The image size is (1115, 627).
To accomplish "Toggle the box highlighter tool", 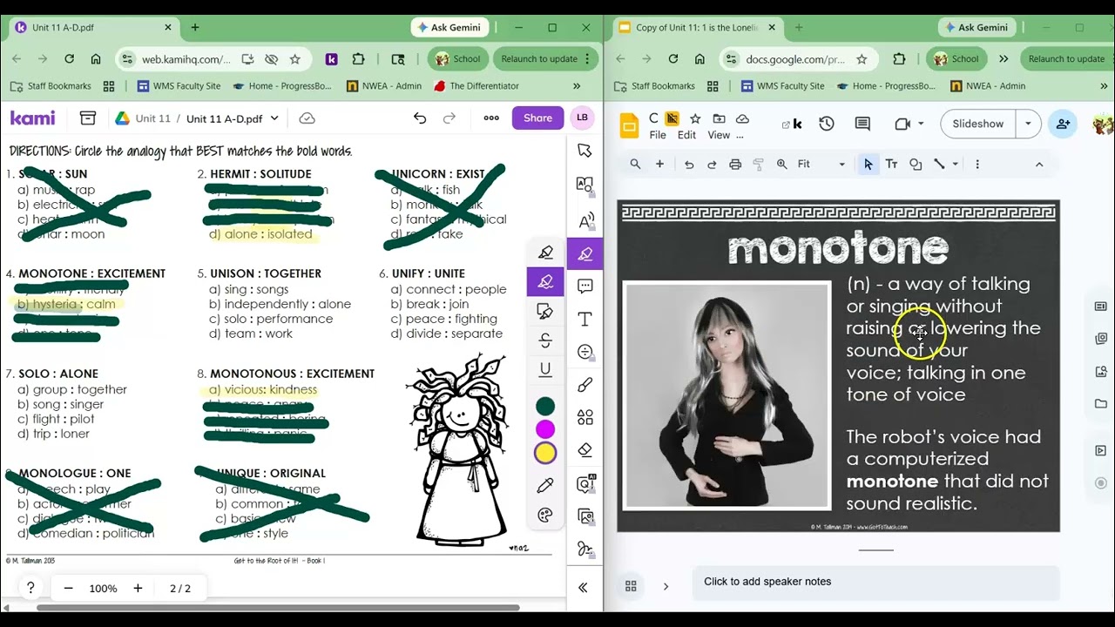I will tap(545, 311).
